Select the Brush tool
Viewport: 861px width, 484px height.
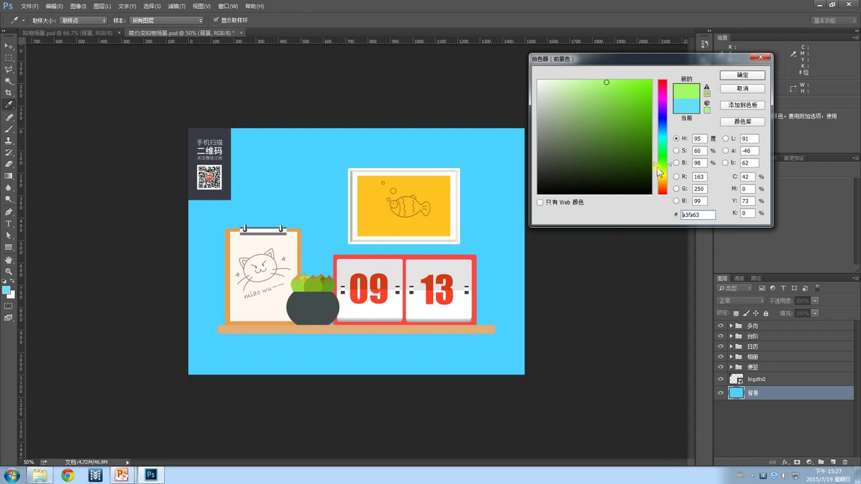[9, 128]
